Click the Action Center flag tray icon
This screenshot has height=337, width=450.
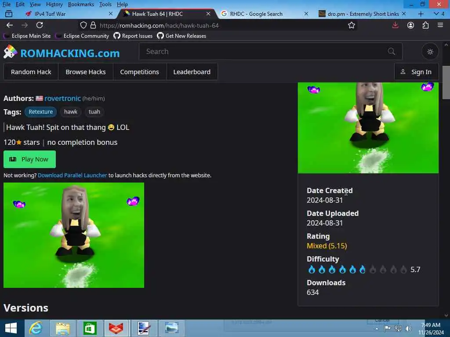[x=387, y=328]
